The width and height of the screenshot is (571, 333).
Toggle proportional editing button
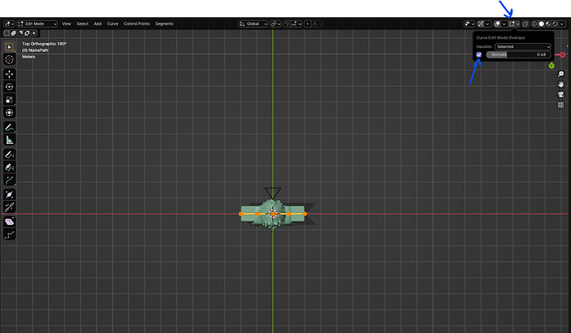click(307, 24)
